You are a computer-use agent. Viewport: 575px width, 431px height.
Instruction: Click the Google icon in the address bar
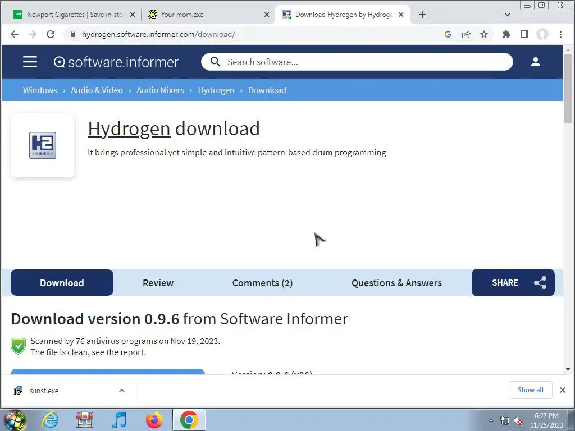tap(448, 34)
